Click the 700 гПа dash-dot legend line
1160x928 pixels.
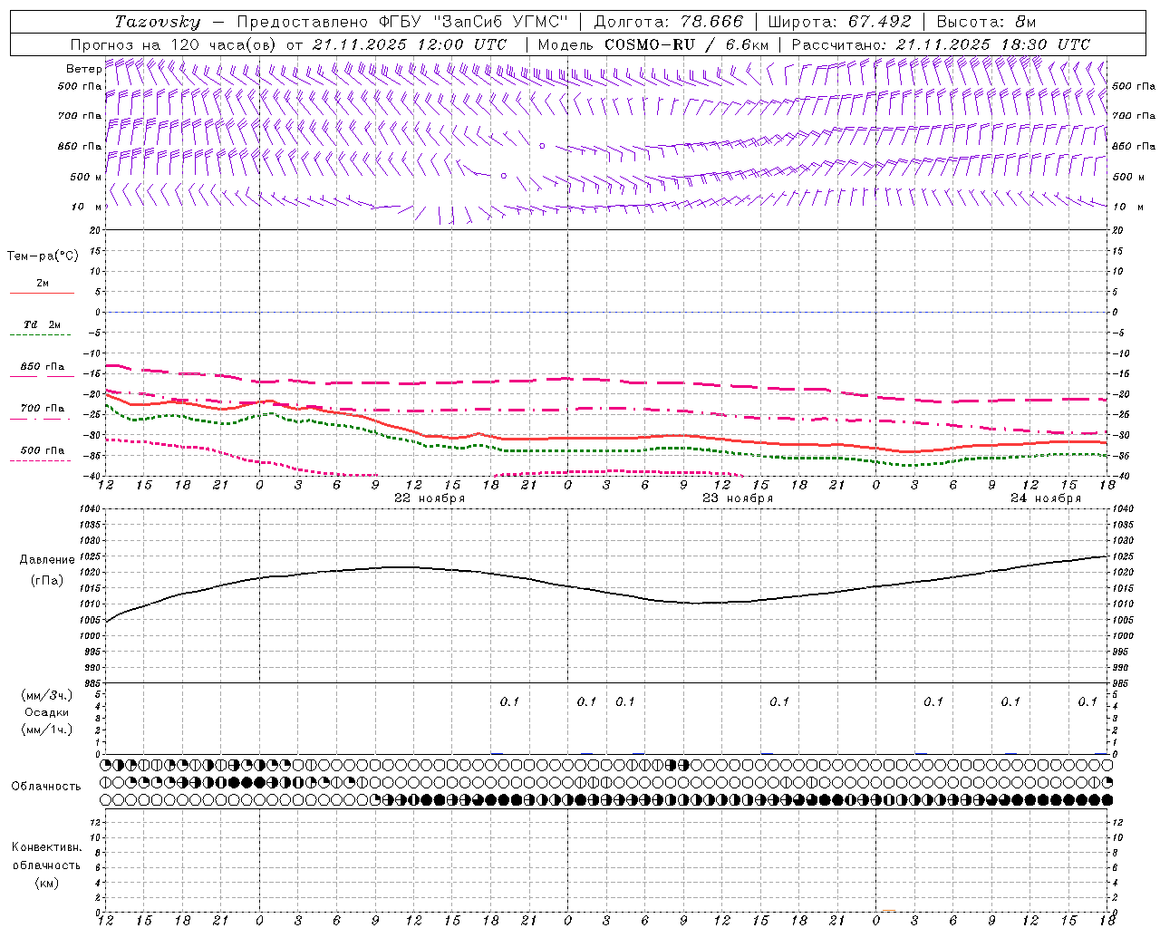point(42,419)
